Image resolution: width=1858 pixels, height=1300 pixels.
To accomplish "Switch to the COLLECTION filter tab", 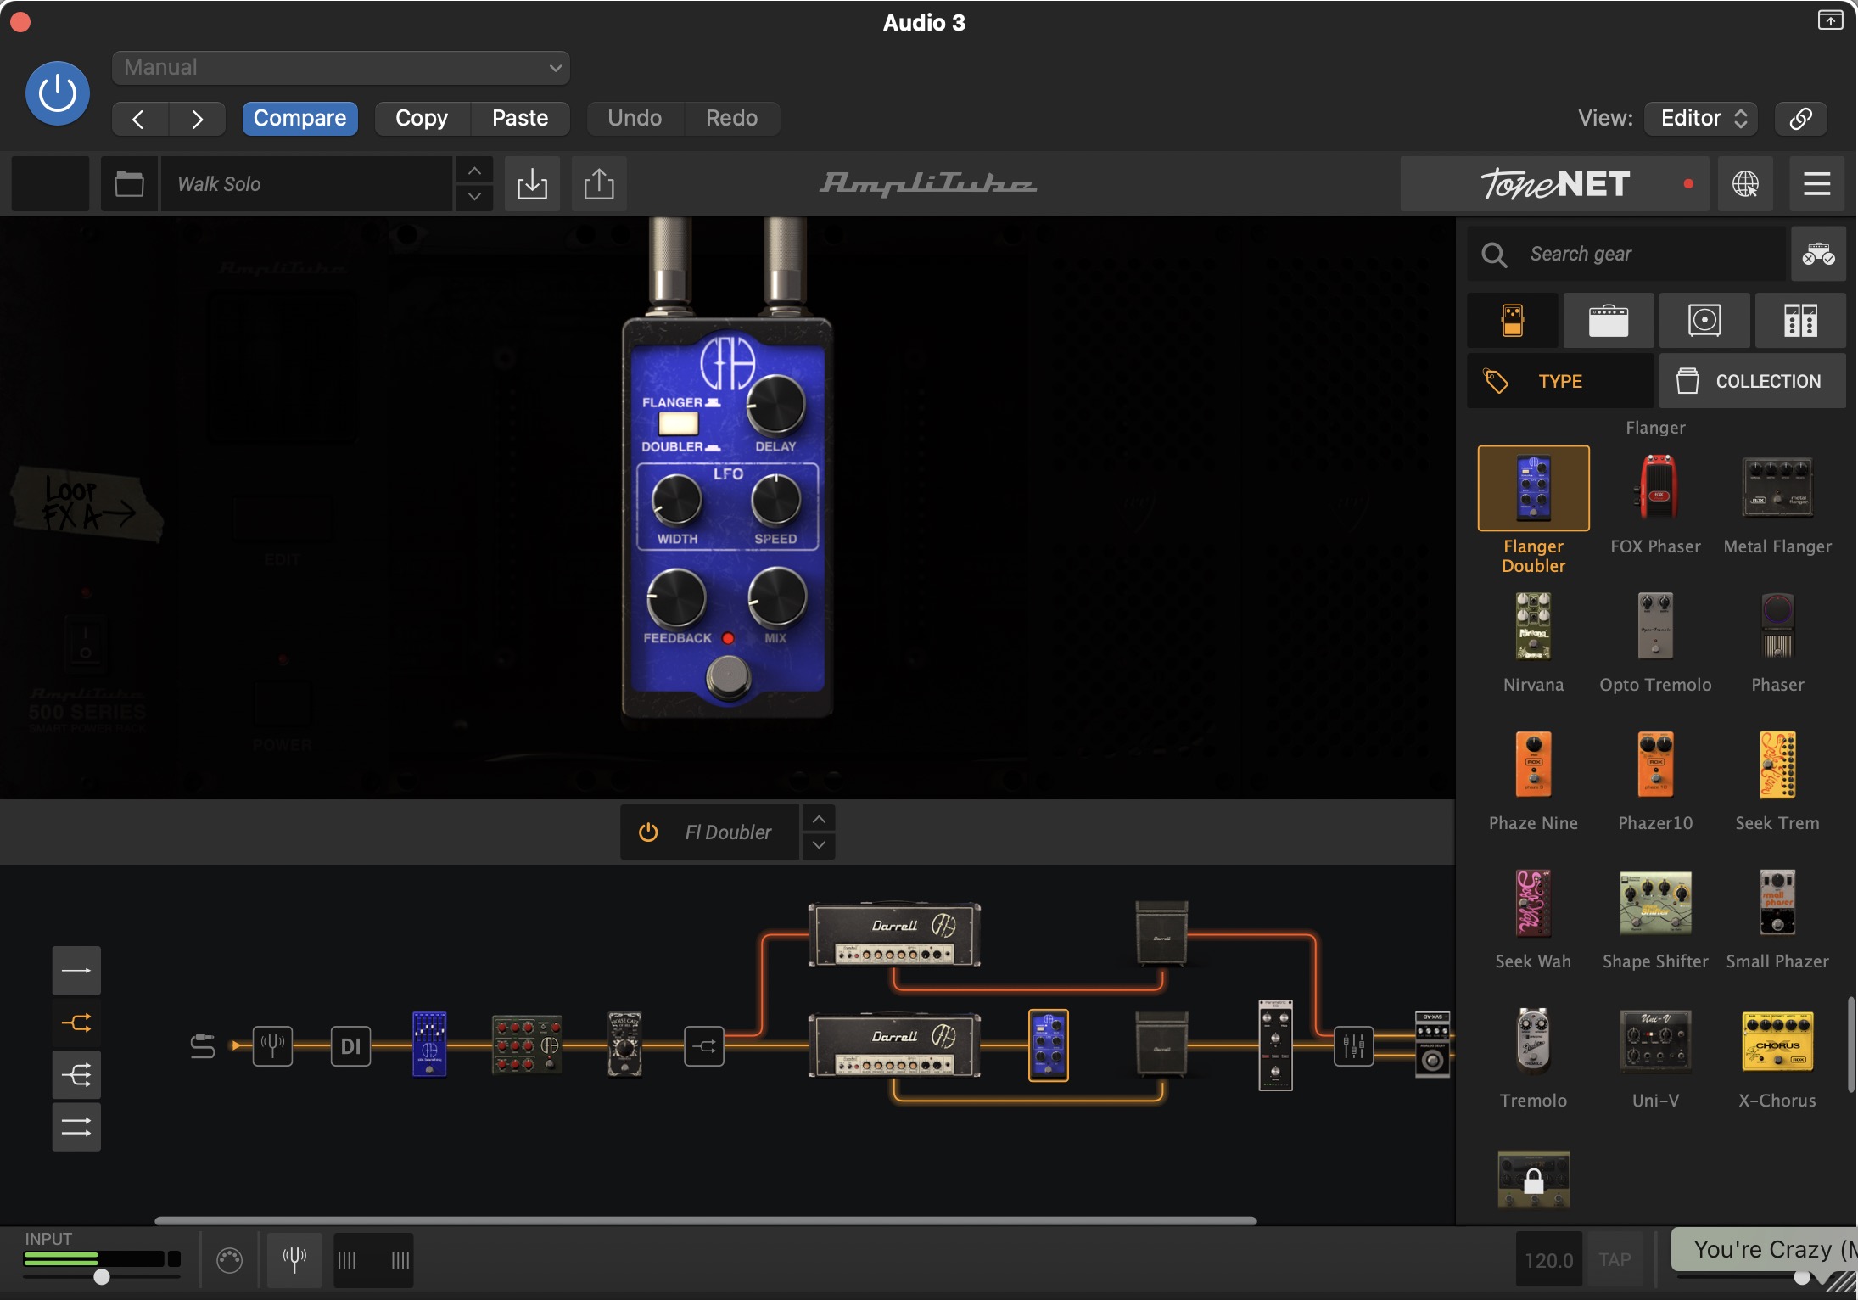I will coord(1753,381).
